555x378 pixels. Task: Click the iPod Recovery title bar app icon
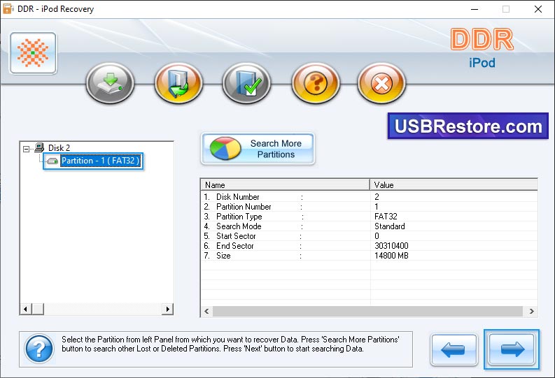(8, 9)
